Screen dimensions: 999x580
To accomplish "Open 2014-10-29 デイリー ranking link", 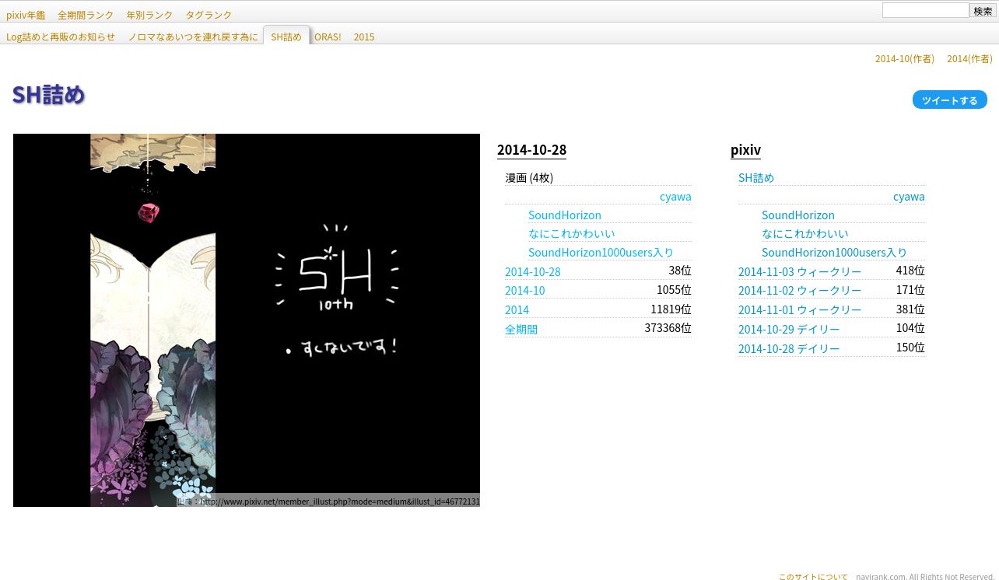I will point(789,329).
